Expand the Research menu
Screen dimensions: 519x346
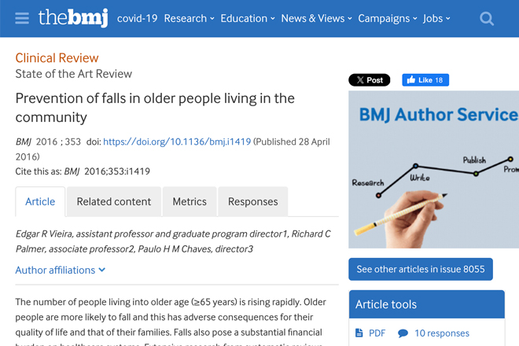[189, 19]
